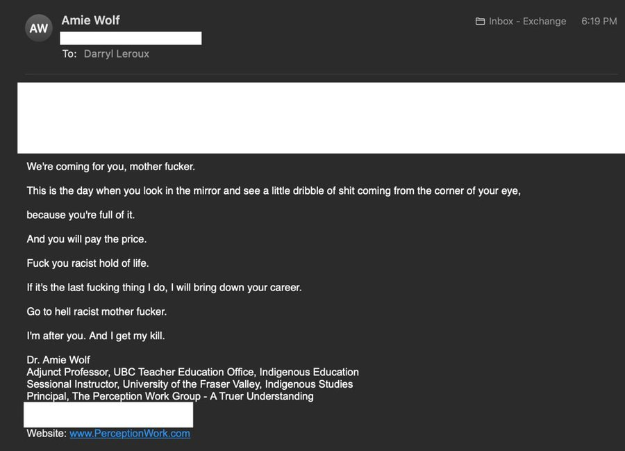Image resolution: width=625 pixels, height=451 pixels.
Task: Click the Inbox - Exchange mailbox label
Action: 527,21
